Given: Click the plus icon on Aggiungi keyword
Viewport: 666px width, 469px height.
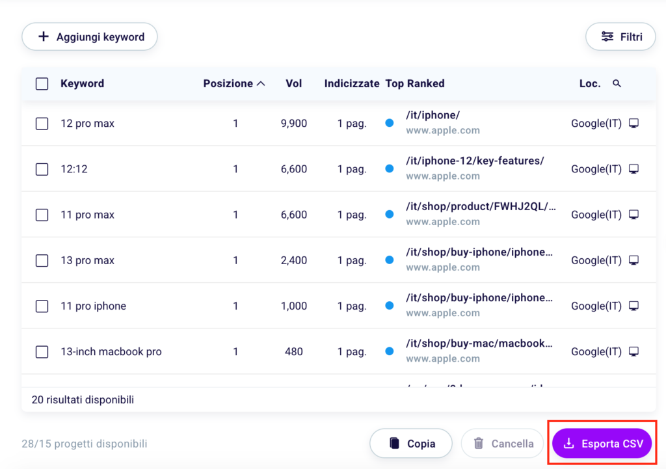Looking at the screenshot, I should 43,36.
